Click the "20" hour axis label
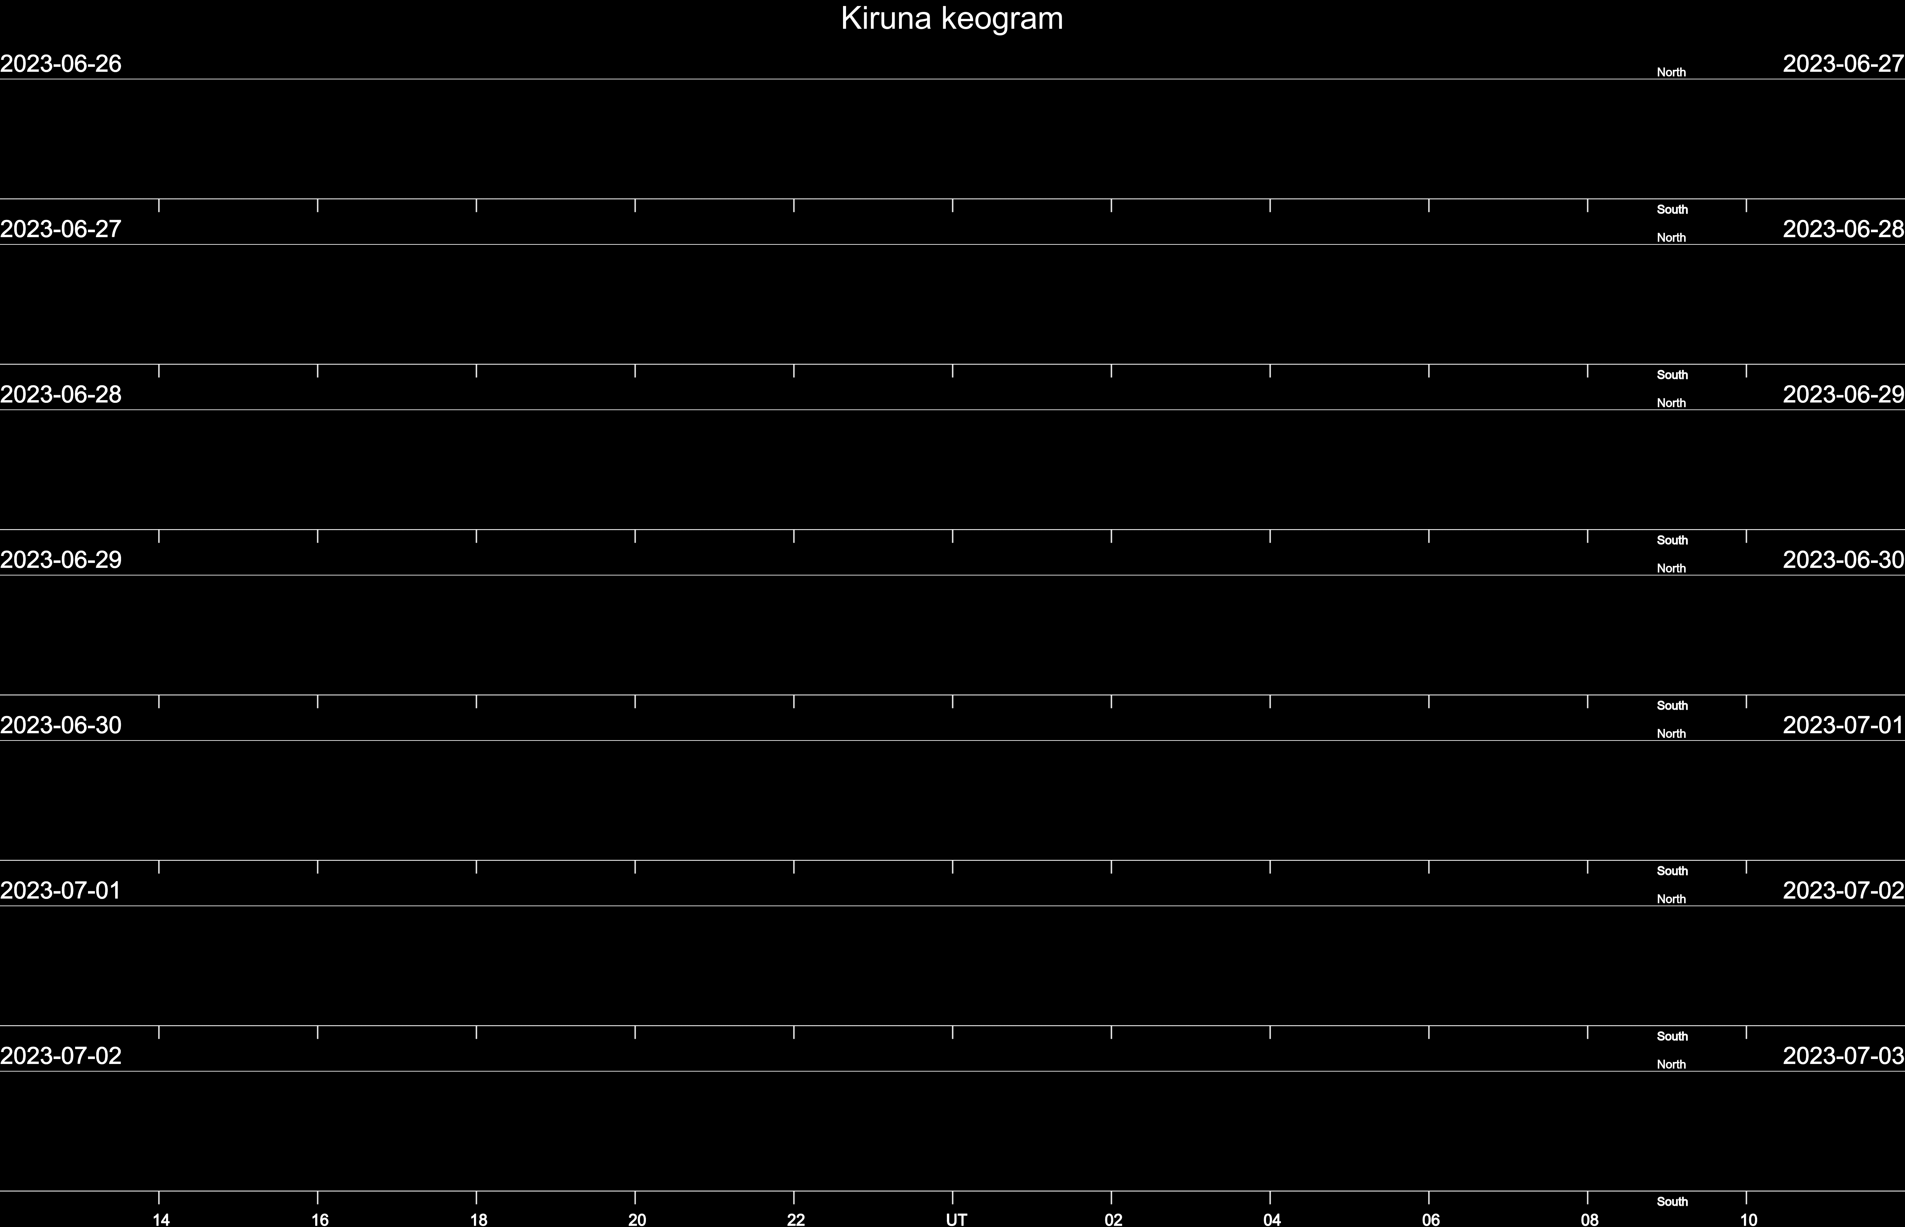 (x=637, y=1219)
